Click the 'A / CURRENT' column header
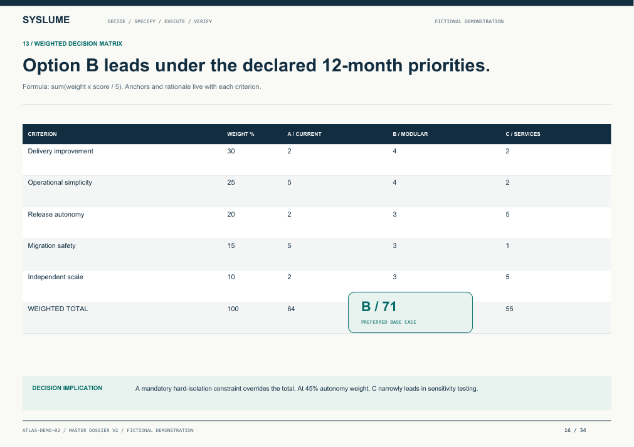Viewport: 634px width, 447px height. coord(305,134)
